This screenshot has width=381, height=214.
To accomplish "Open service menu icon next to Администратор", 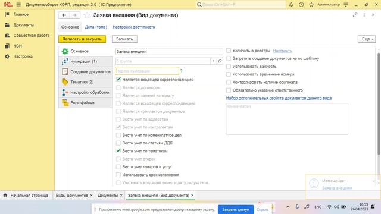I will (346, 4).
